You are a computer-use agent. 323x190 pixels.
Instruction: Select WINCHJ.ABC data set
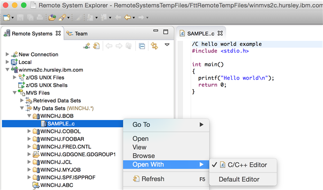pos(57,185)
